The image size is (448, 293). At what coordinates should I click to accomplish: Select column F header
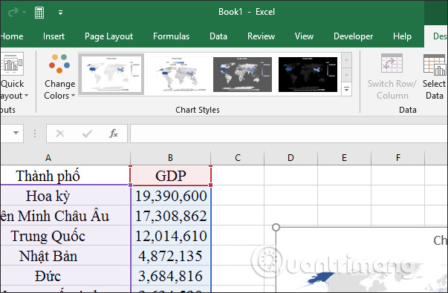coord(397,158)
